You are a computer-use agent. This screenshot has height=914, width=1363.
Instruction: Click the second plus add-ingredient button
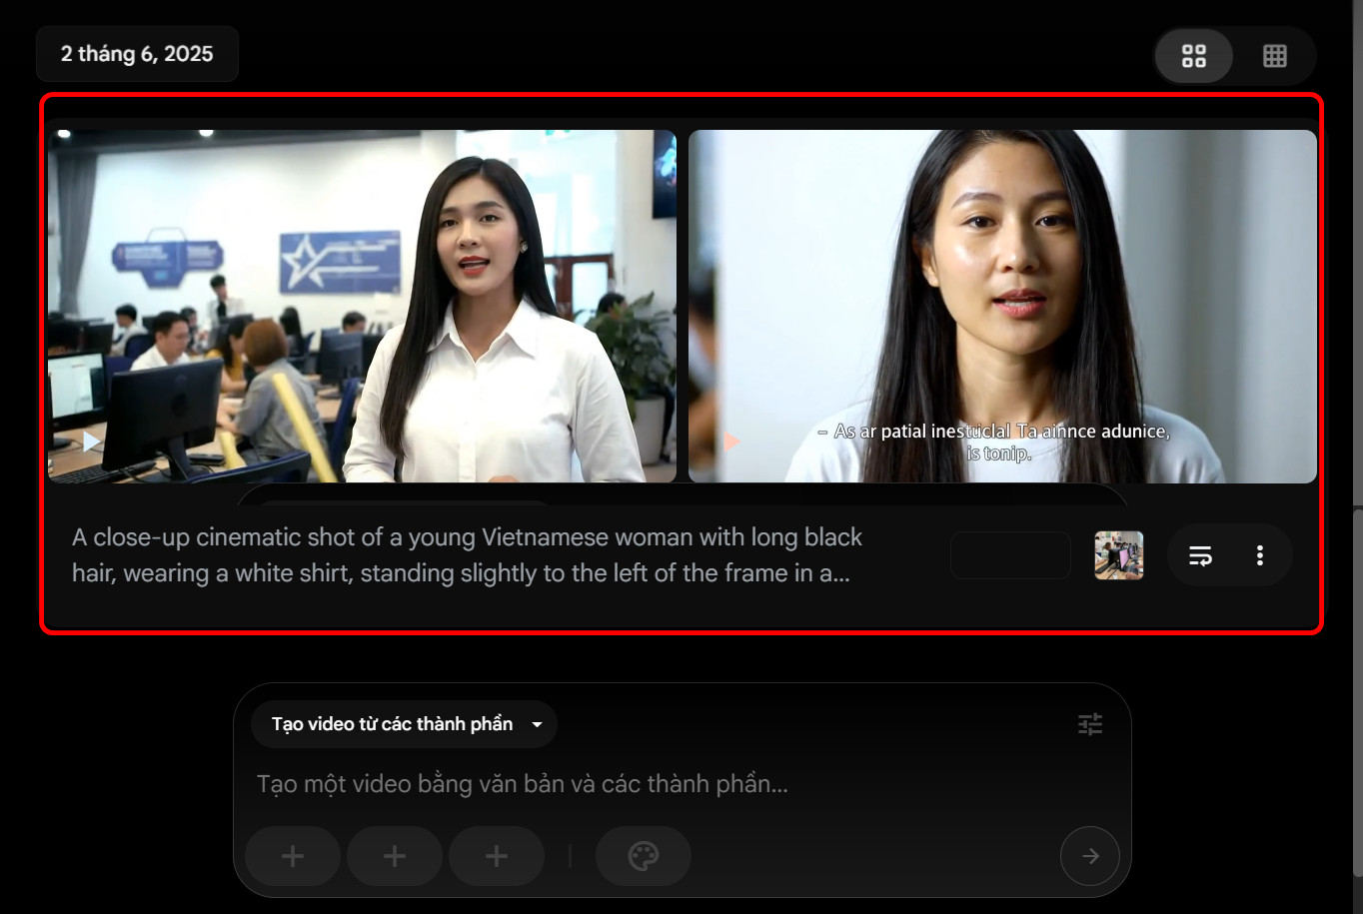pos(395,856)
